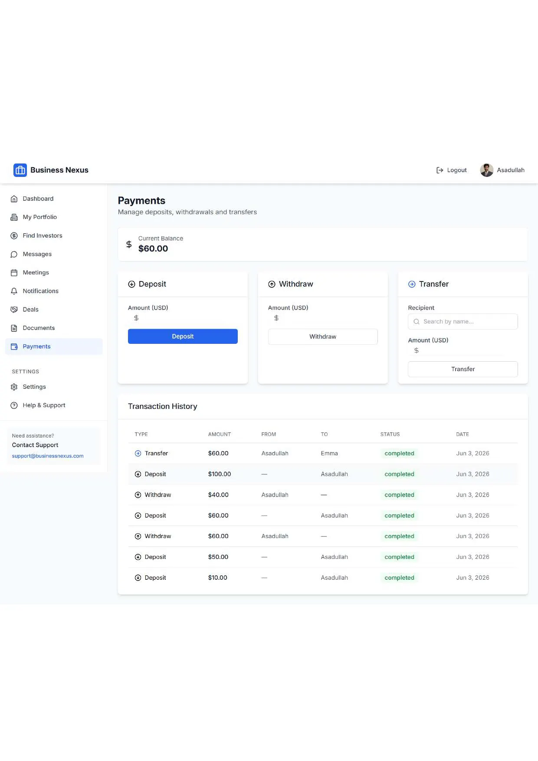
Task: Open the Meetings section
Action: (x=54, y=273)
